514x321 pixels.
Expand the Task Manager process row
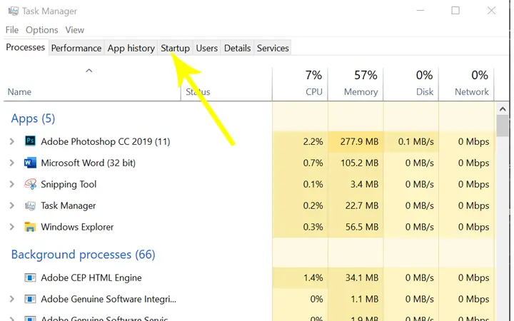click(x=12, y=205)
